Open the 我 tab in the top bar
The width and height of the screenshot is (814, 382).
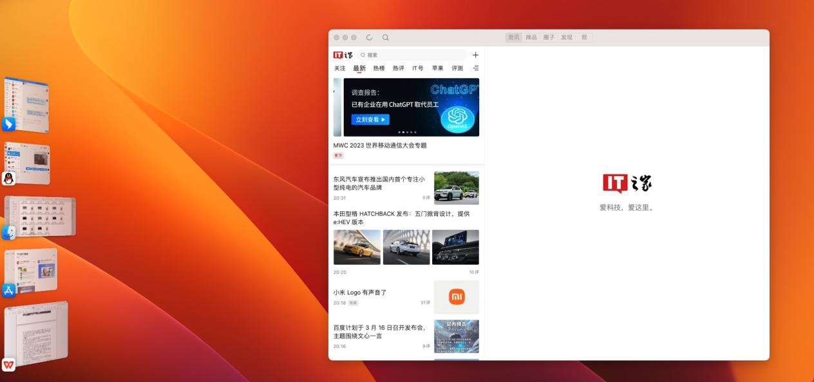pos(583,37)
